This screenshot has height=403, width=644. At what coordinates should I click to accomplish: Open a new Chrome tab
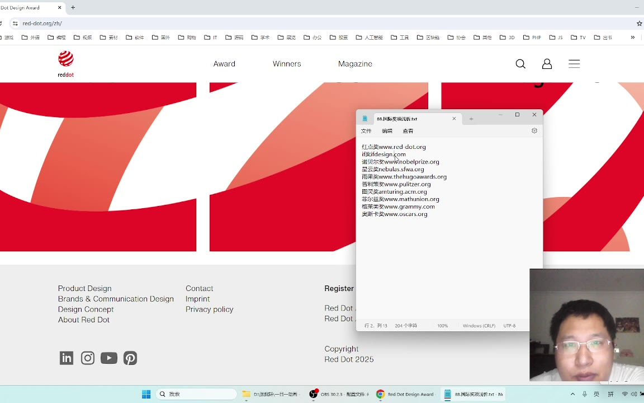coord(73,7)
